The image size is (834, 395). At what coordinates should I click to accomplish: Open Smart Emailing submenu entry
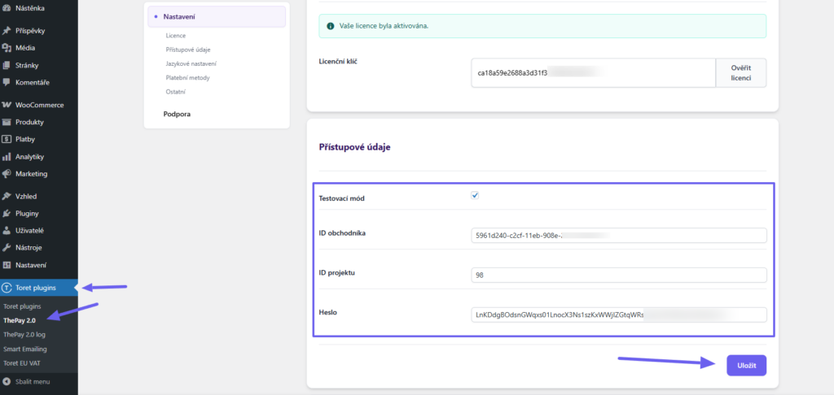[25, 349]
